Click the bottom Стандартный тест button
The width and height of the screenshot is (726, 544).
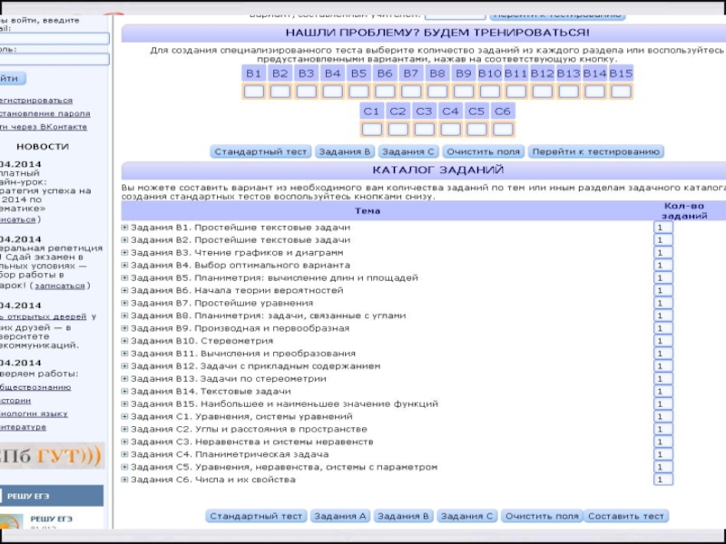256,516
